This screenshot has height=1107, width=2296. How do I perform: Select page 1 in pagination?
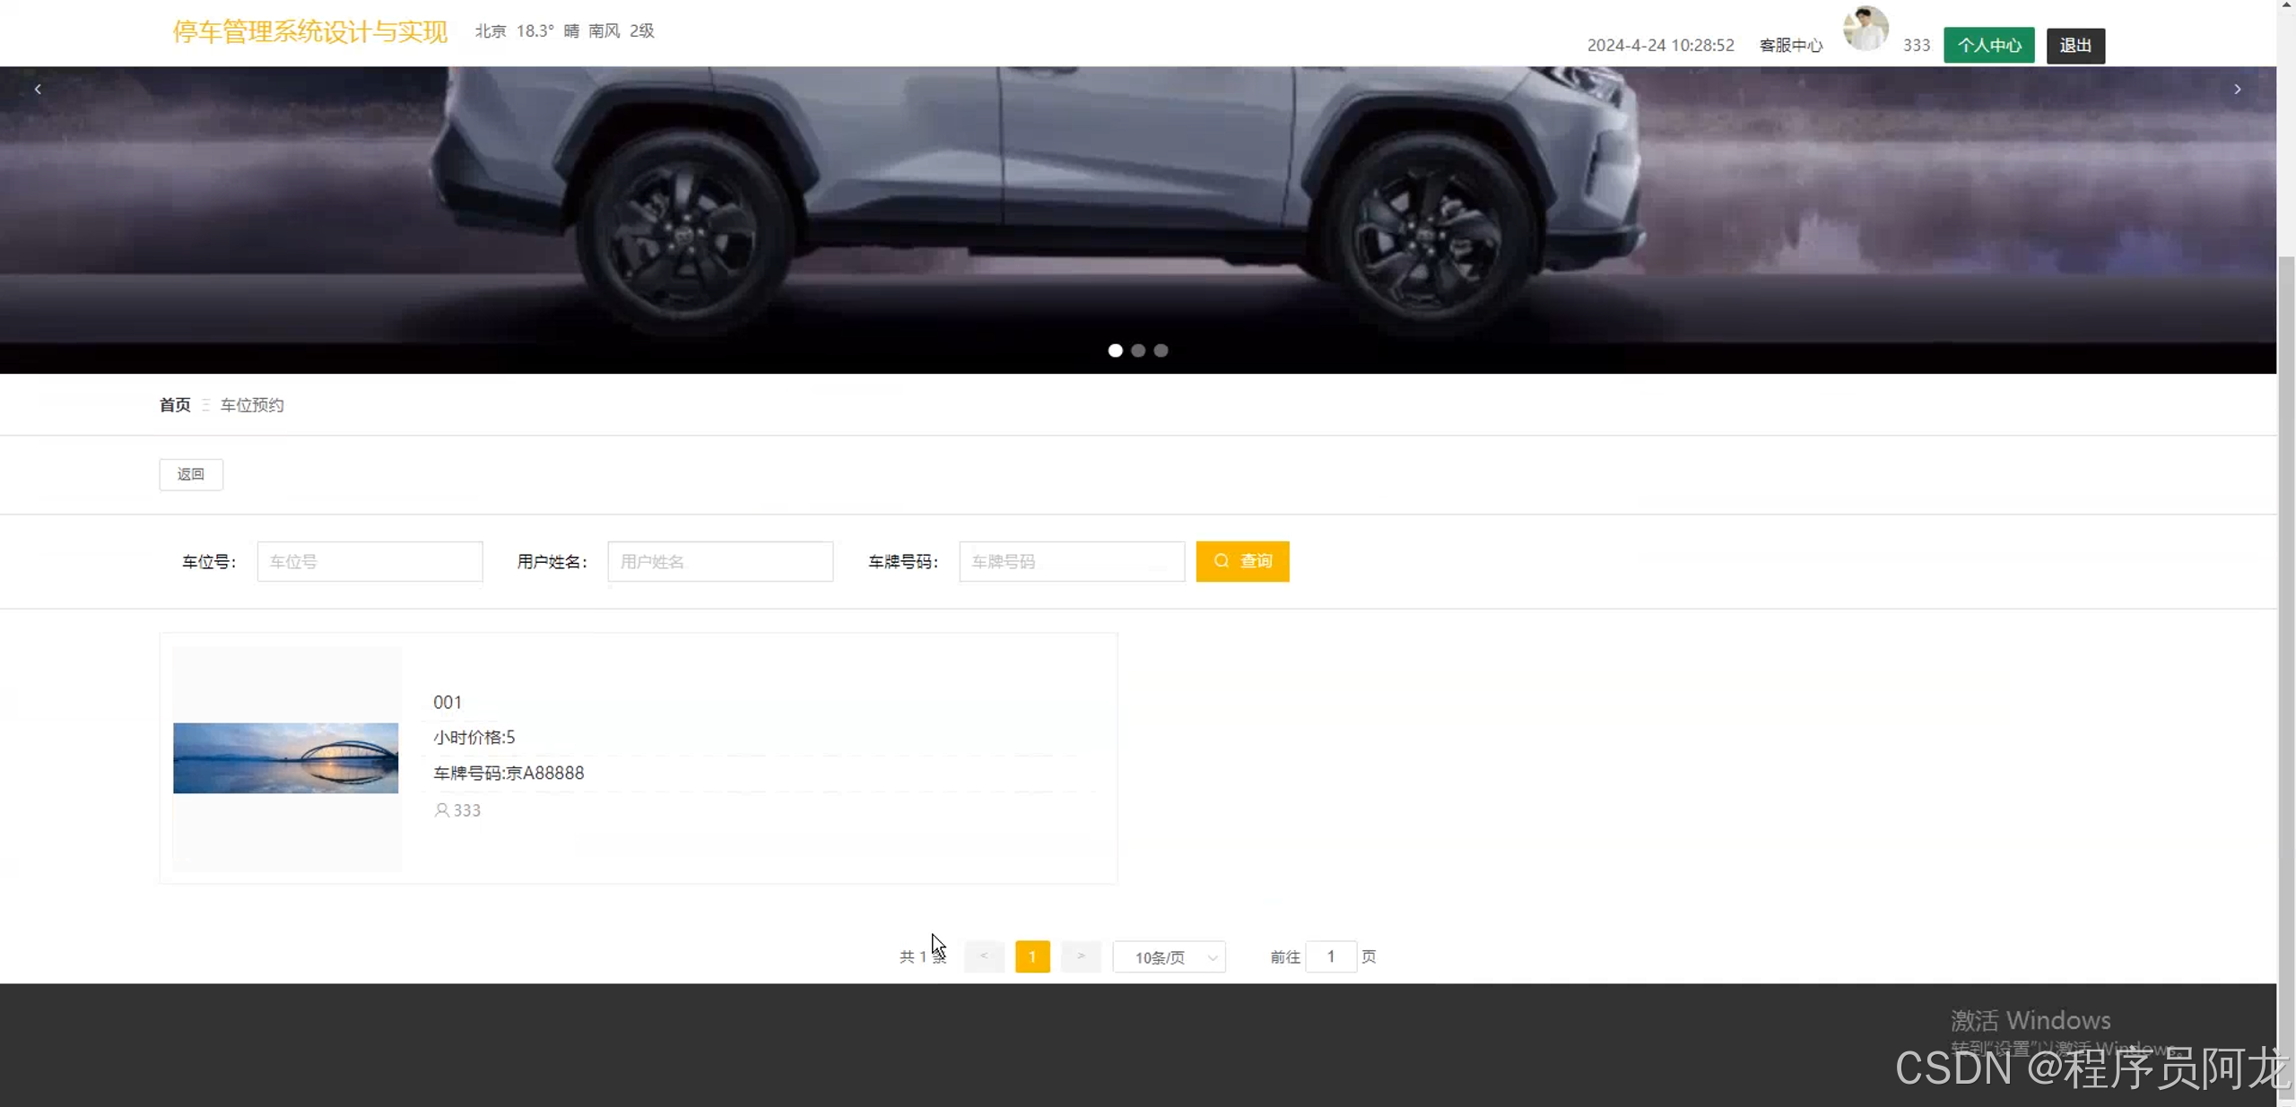pyautogui.click(x=1032, y=956)
